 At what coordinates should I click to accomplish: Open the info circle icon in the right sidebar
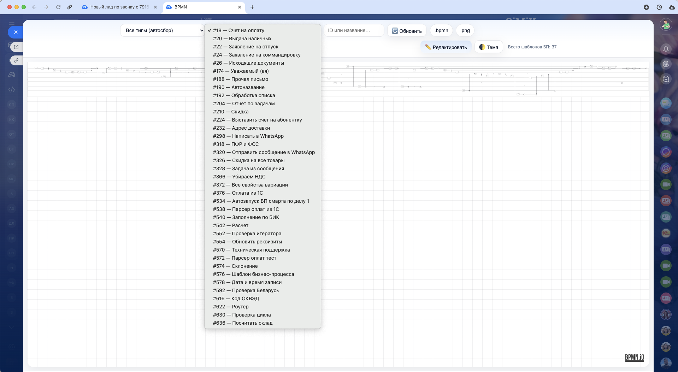pos(666,152)
